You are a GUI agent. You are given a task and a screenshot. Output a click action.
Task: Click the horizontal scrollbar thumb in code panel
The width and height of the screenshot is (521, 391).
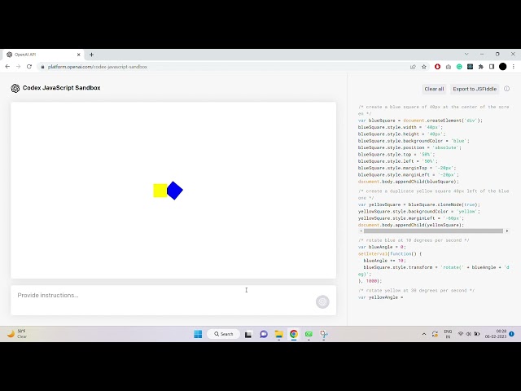coord(433,231)
